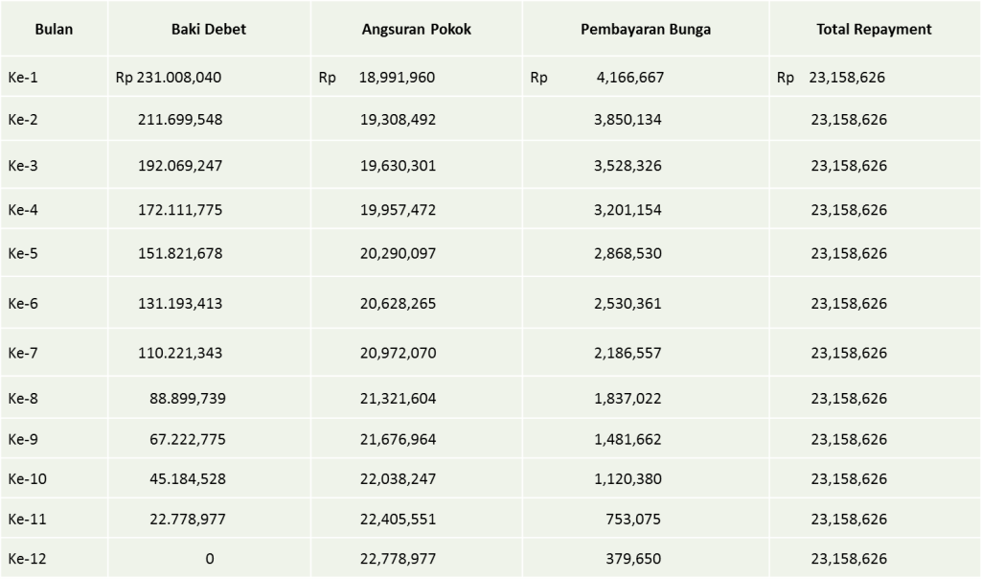The height and width of the screenshot is (579, 981).
Task: Select principal installment 19,308,492
Action: (398, 120)
